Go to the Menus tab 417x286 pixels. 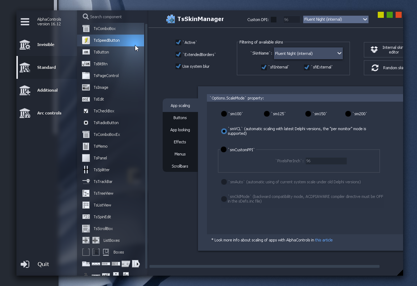pos(180,154)
